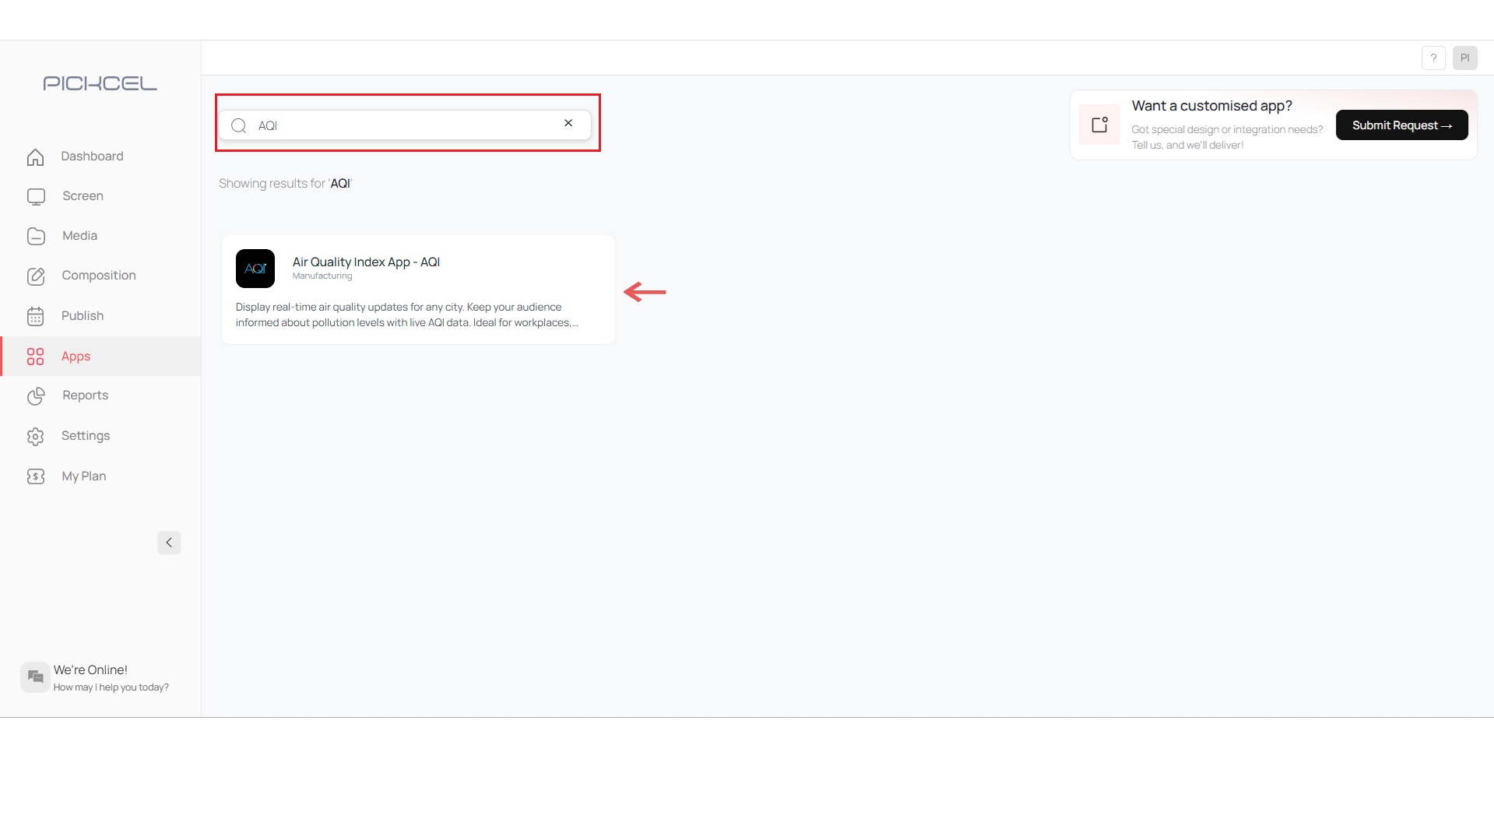Click the Pickcel logo
1494x840 pixels.
pos(100,83)
